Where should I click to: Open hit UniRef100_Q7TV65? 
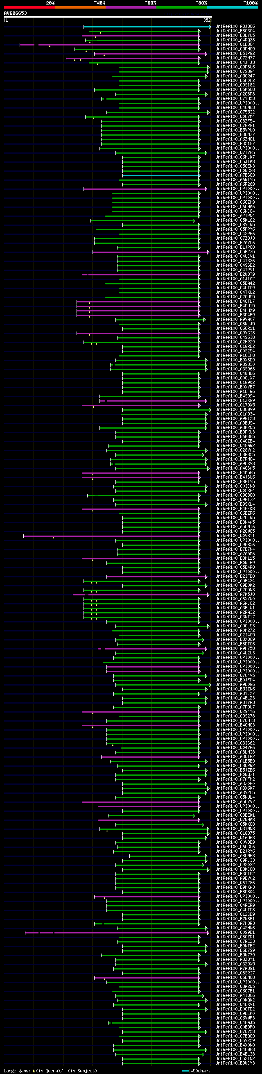pos(235,153)
